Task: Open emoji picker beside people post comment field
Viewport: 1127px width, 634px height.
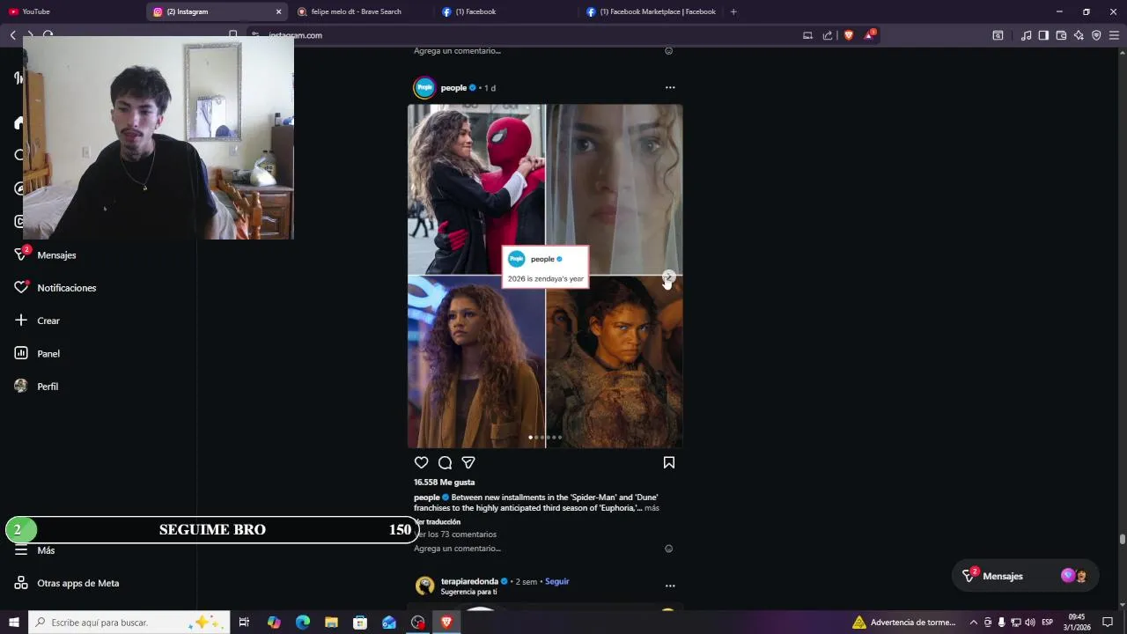Action: pyautogui.click(x=668, y=549)
